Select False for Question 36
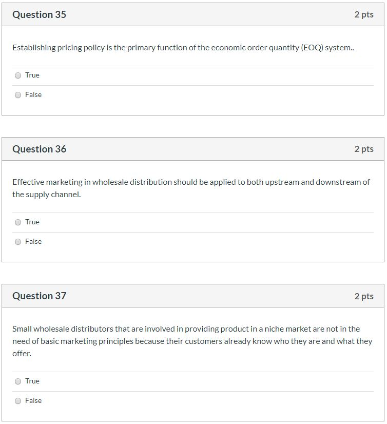The width and height of the screenshot is (387, 424). pyautogui.click(x=18, y=241)
